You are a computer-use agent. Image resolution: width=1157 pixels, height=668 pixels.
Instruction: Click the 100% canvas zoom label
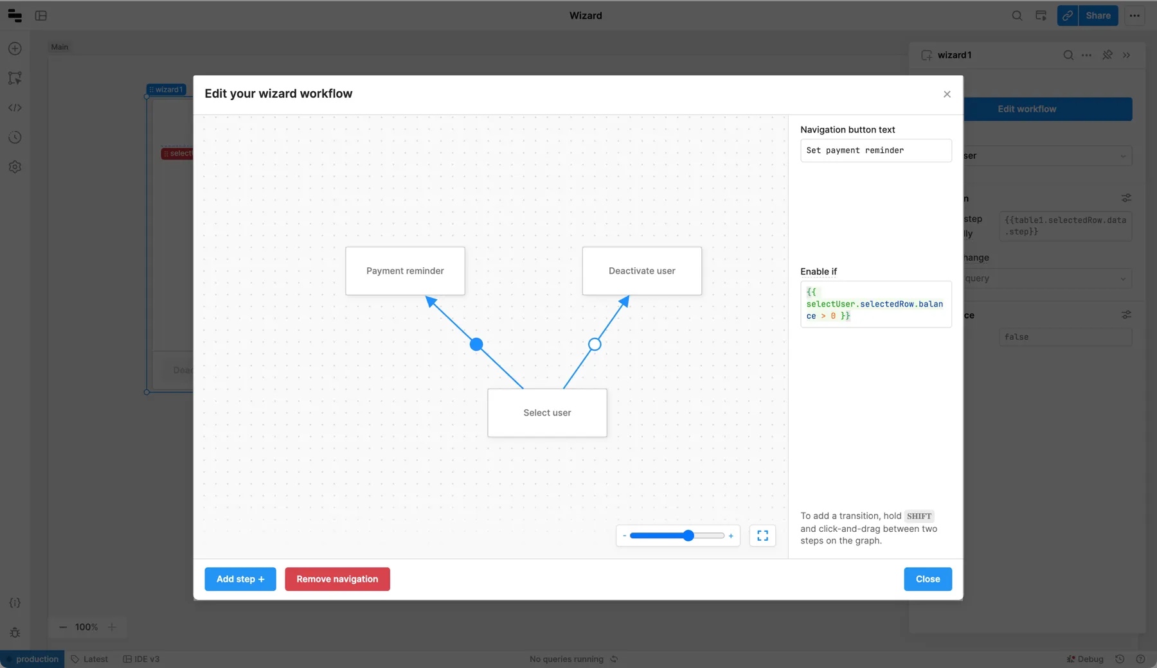87,628
